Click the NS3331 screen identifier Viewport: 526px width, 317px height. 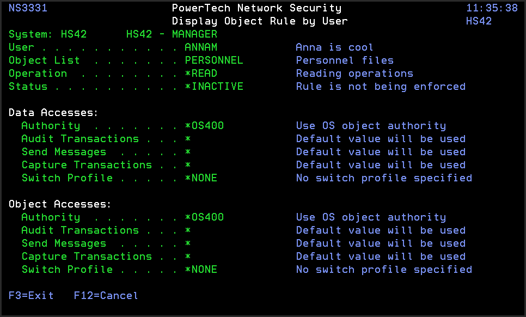pyautogui.click(x=28, y=8)
